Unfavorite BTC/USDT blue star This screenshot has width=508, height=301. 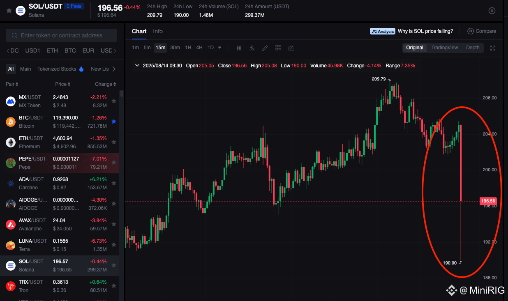pos(114,122)
